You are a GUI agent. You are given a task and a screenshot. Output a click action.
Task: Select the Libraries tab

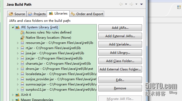(58, 14)
